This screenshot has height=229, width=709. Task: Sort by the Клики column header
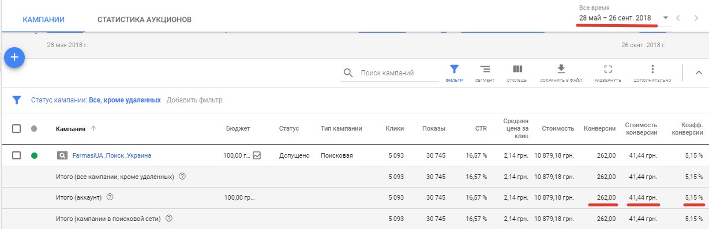coord(395,128)
